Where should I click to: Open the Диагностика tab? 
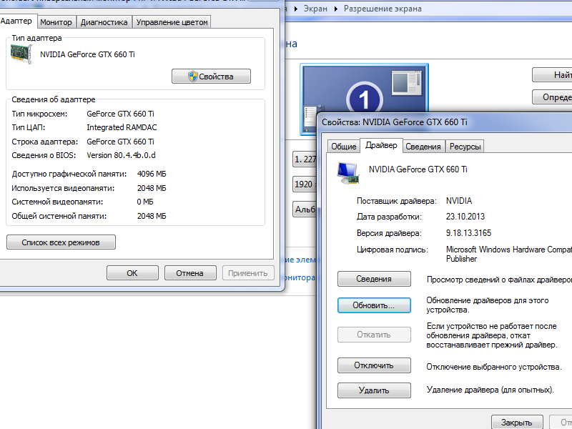[x=104, y=22]
